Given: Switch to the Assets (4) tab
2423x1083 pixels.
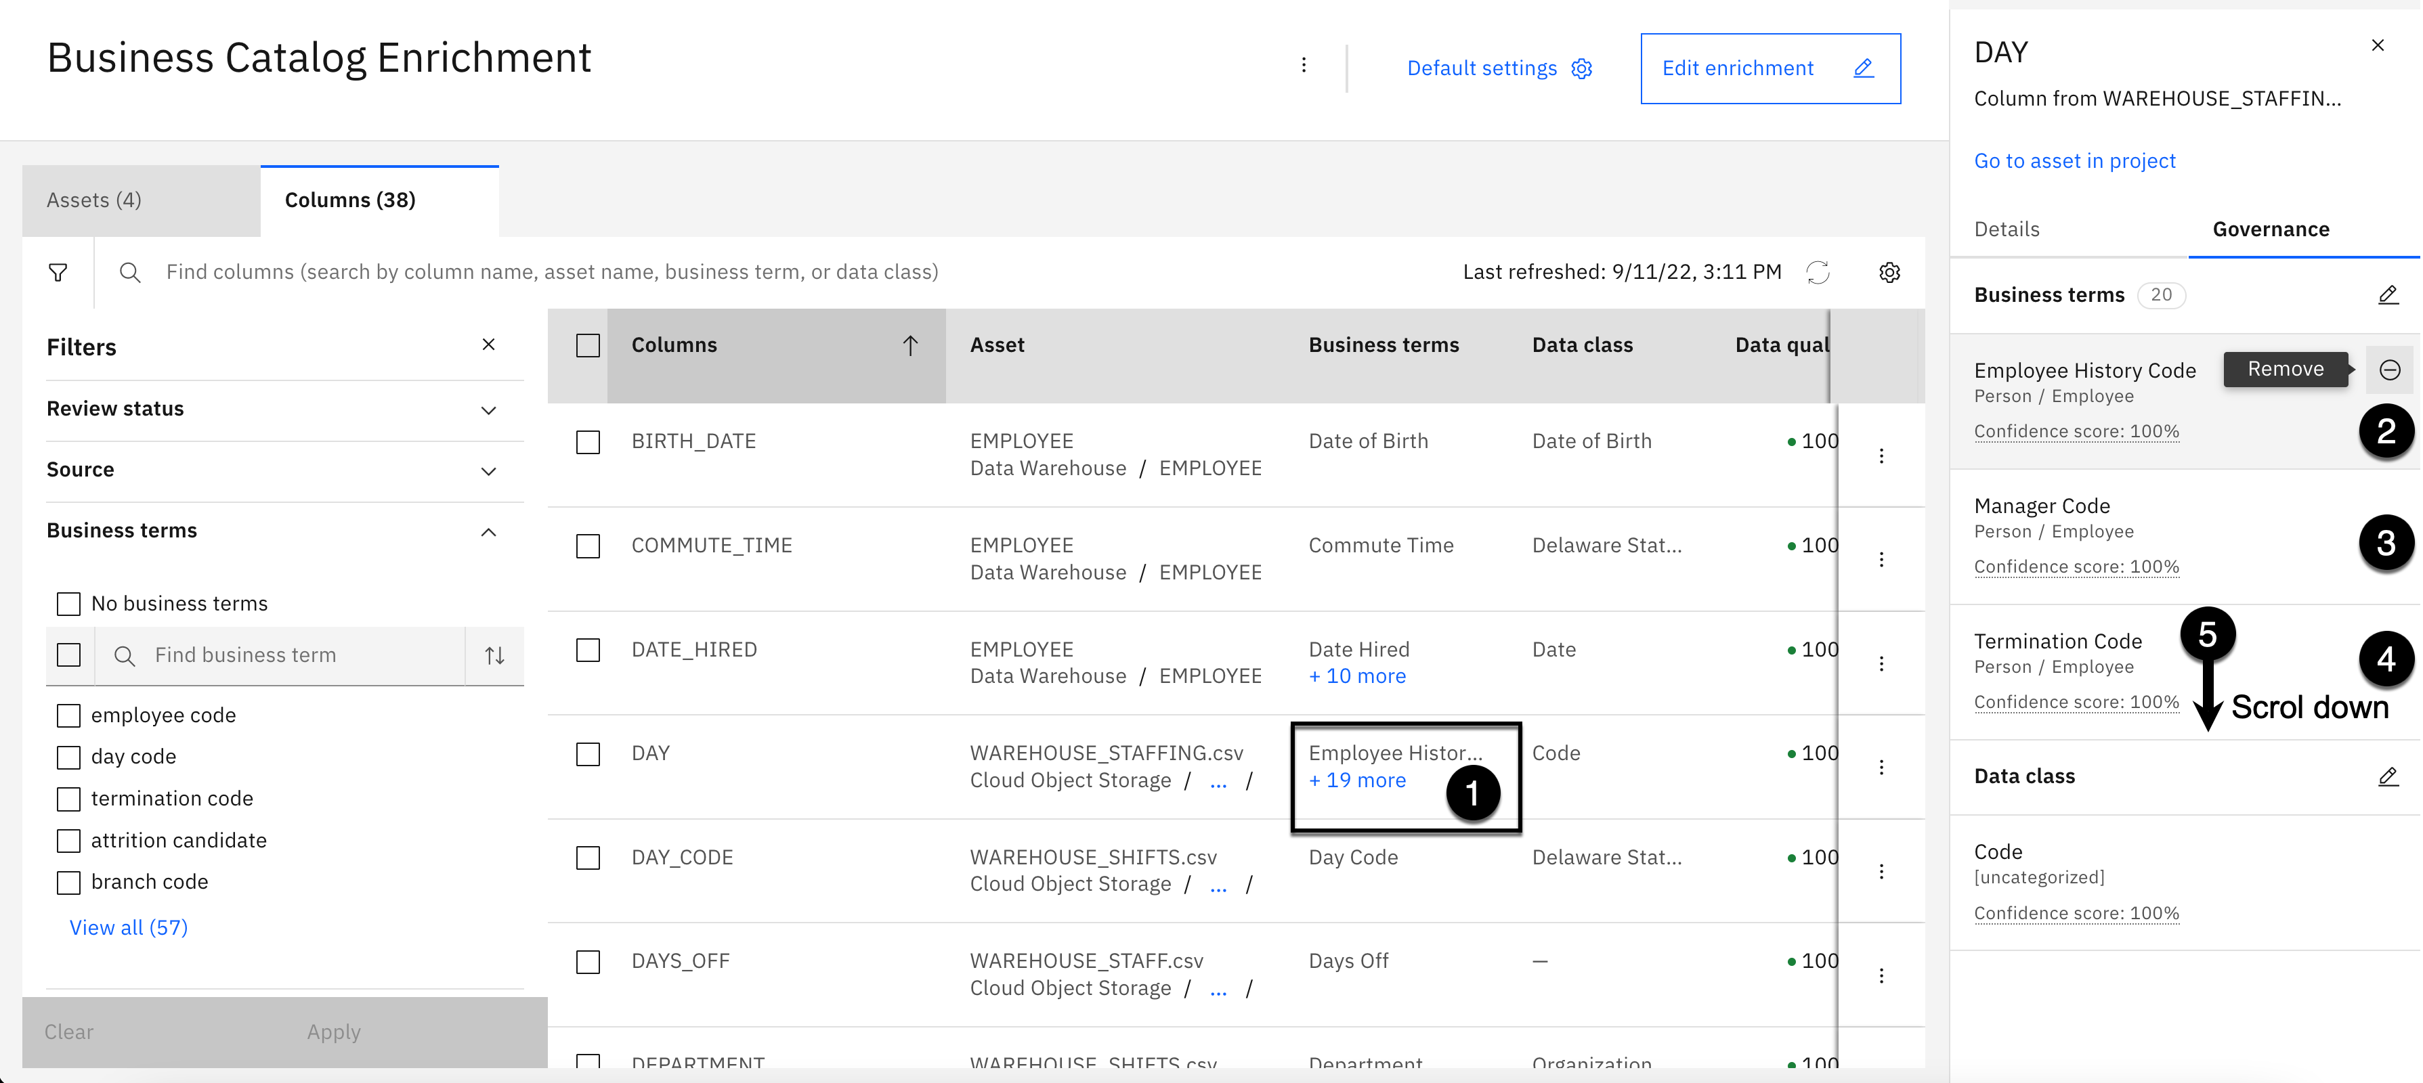Looking at the screenshot, I should pyautogui.click(x=94, y=200).
